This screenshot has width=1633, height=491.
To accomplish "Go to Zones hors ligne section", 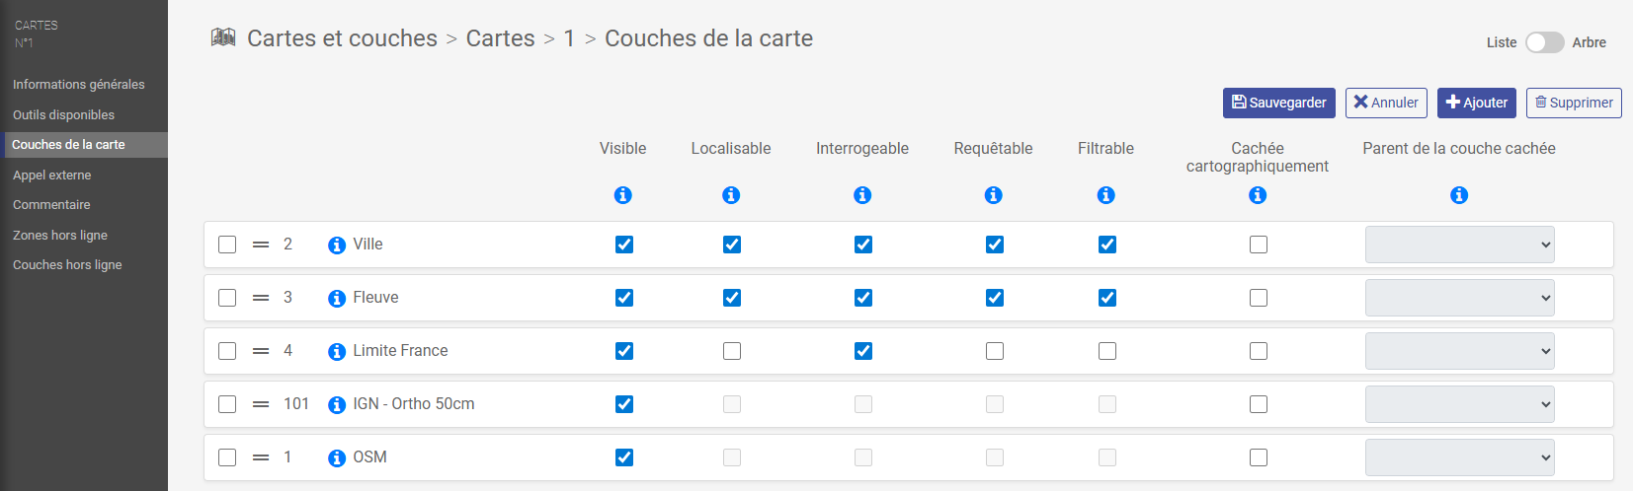I will pos(60,236).
